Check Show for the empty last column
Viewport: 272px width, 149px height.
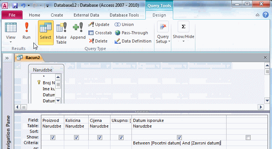[x=248, y=138]
